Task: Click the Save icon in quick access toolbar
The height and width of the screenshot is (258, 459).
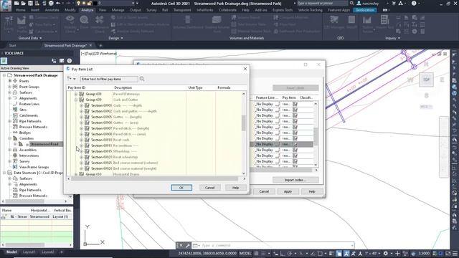Action: click(x=30, y=4)
